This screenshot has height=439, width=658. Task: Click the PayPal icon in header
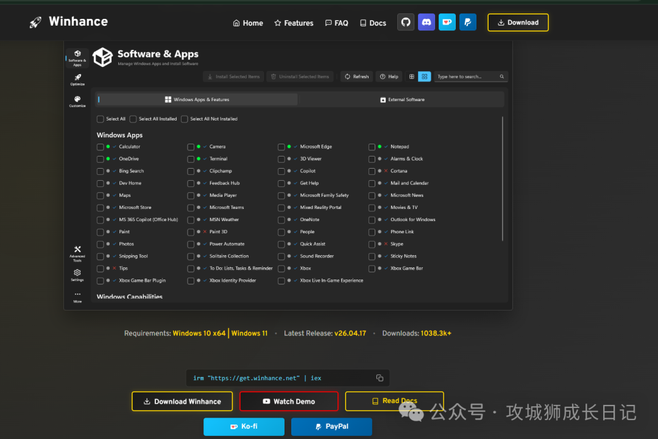[467, 22]
